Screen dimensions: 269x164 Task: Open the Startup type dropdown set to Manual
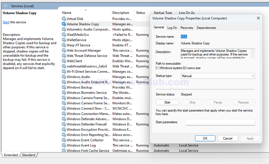click(x=218, y=76)
